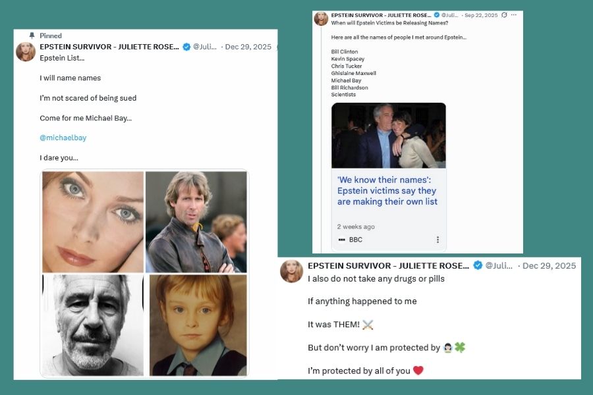
Task: Click the verified badge on the drugs-or-pills post
Action: (478, 265)
